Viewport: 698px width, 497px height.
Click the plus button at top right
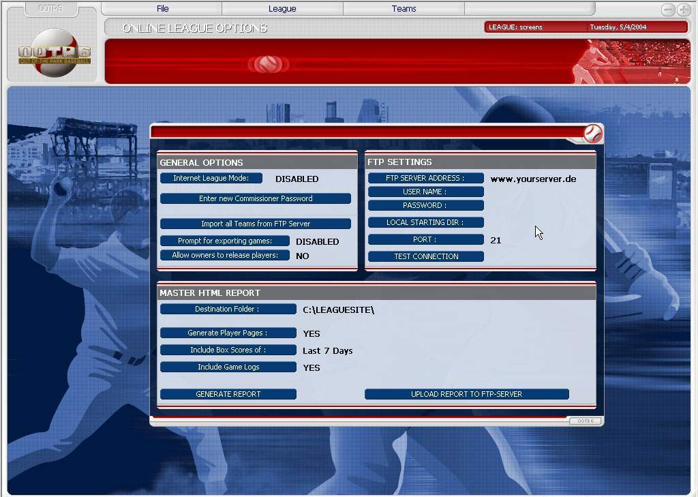[x=684, y=10]
